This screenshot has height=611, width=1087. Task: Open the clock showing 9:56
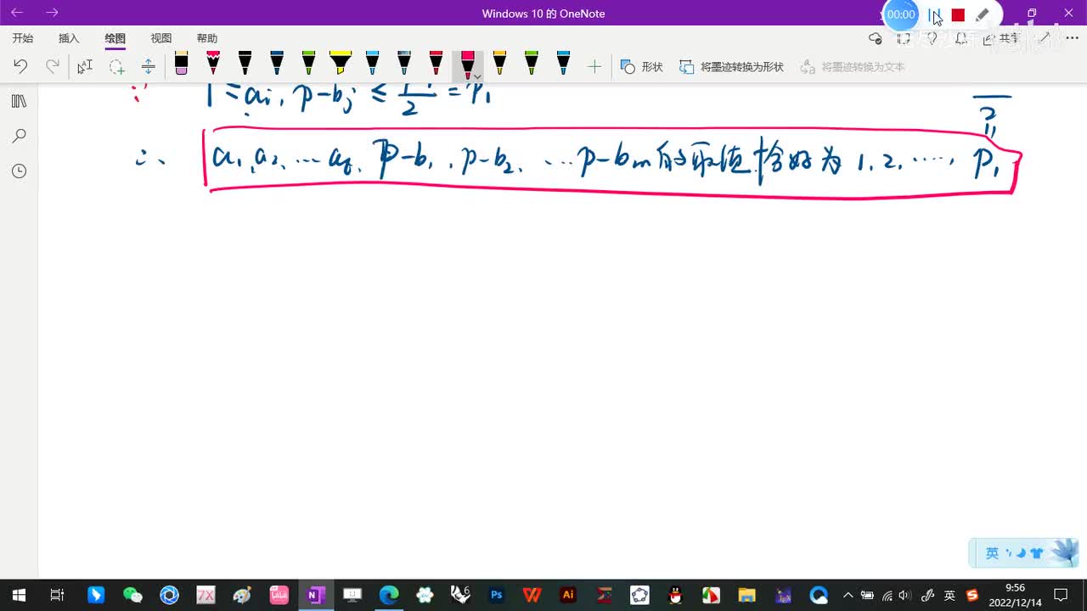[x=1015, y=595]
